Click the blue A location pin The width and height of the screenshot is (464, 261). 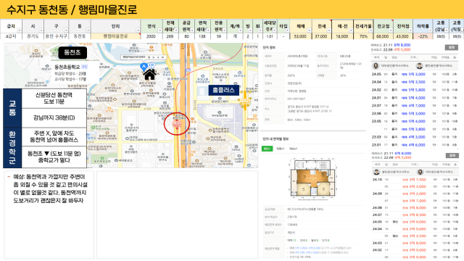[144, 67]
